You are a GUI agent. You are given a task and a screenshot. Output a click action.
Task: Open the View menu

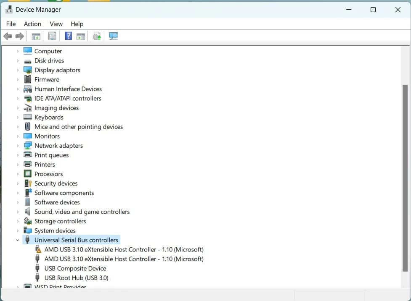coord(56,24)
